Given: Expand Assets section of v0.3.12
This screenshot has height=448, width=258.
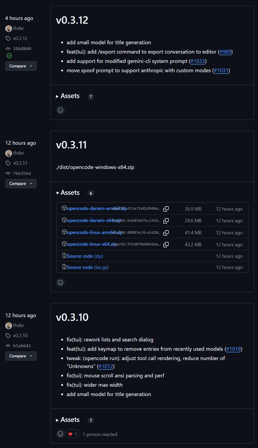Looking at the screenshot, I should [68, 96].
